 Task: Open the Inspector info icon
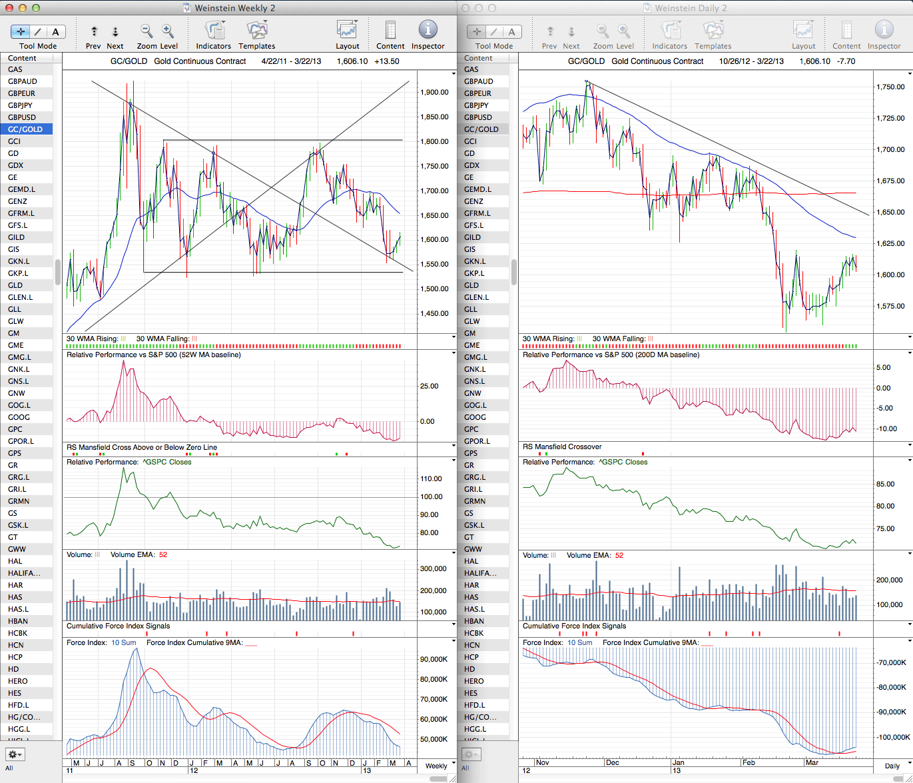[x=428, y=31]
